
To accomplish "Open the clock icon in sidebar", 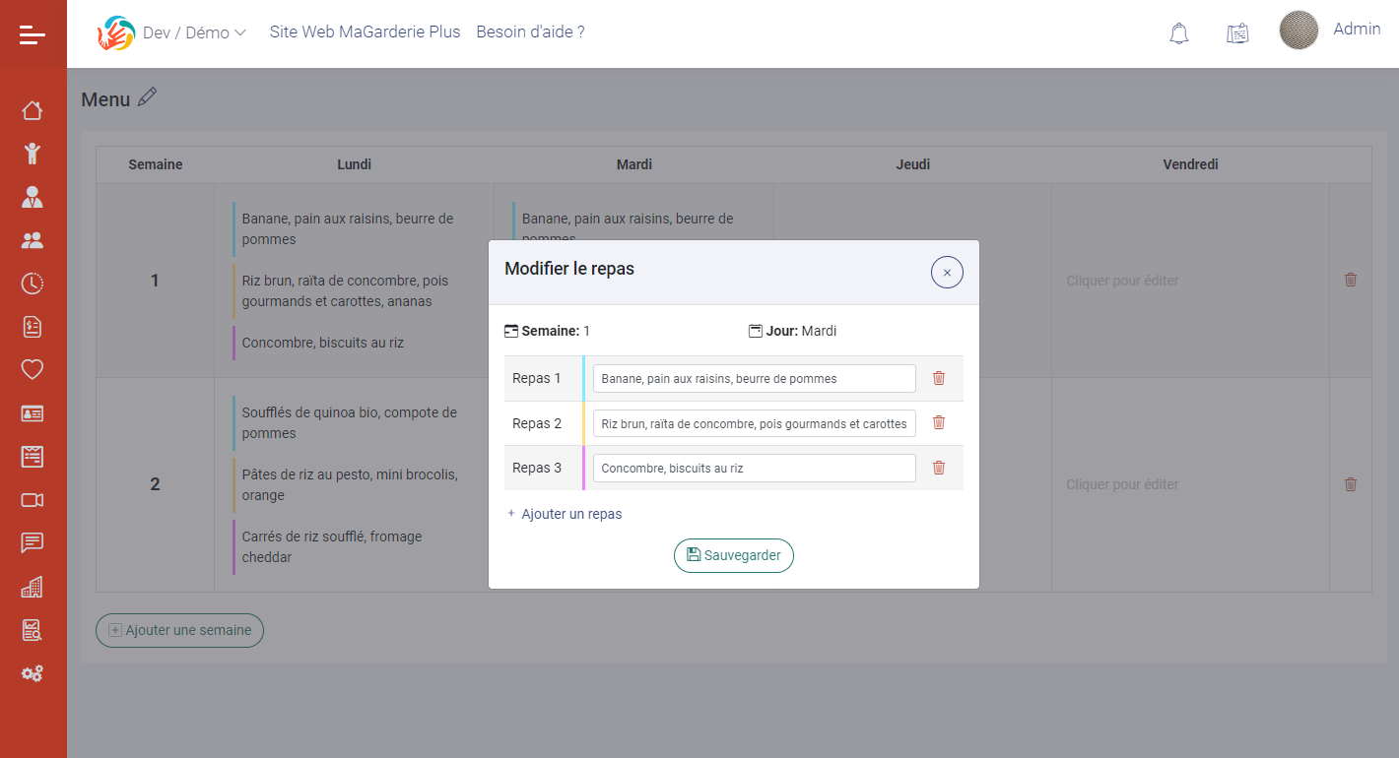I will tap(33, 284).
